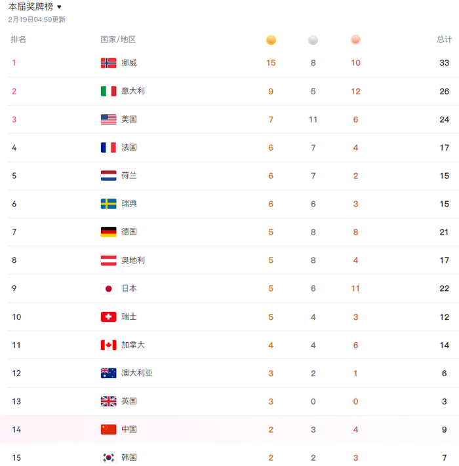
Task: Select the 总计 column header
Action: tap(444, 39)
